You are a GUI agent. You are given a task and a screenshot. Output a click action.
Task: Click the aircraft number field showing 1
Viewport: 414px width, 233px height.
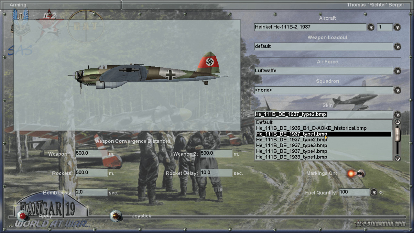[x=385, y=27]
